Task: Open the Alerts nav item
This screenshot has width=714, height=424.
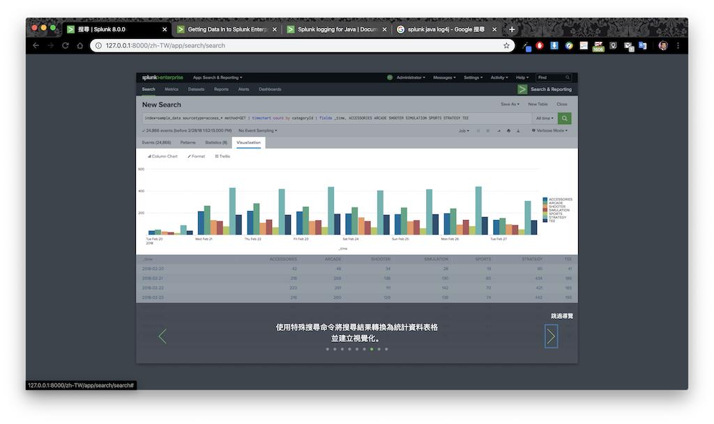Action: [x=243, y=90]
